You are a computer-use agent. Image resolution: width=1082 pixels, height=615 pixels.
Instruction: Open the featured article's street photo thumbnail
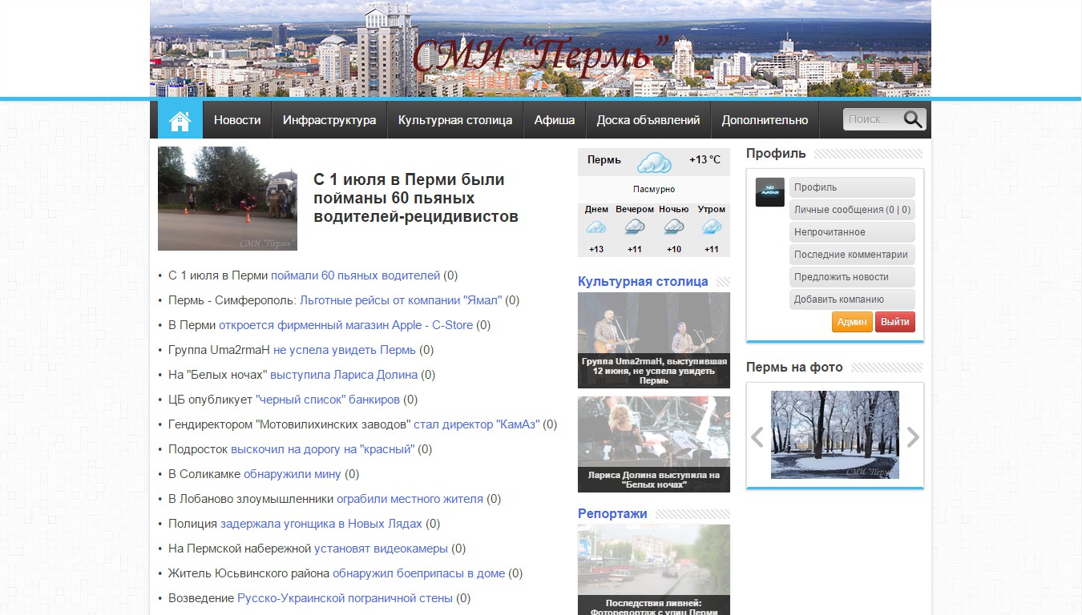228,199
